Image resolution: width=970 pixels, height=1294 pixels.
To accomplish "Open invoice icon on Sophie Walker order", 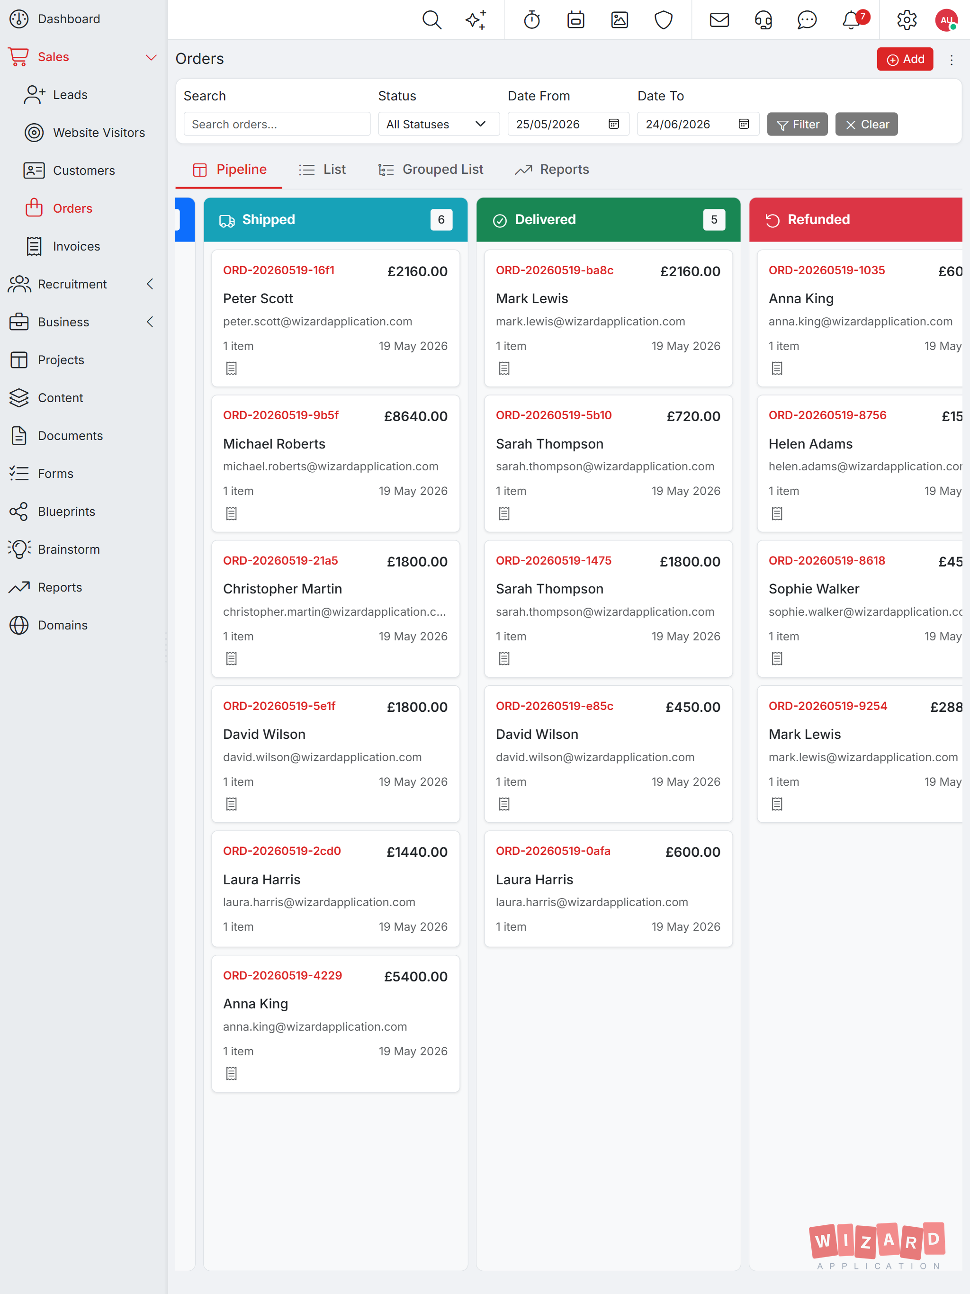I will (x=777, y=659).
